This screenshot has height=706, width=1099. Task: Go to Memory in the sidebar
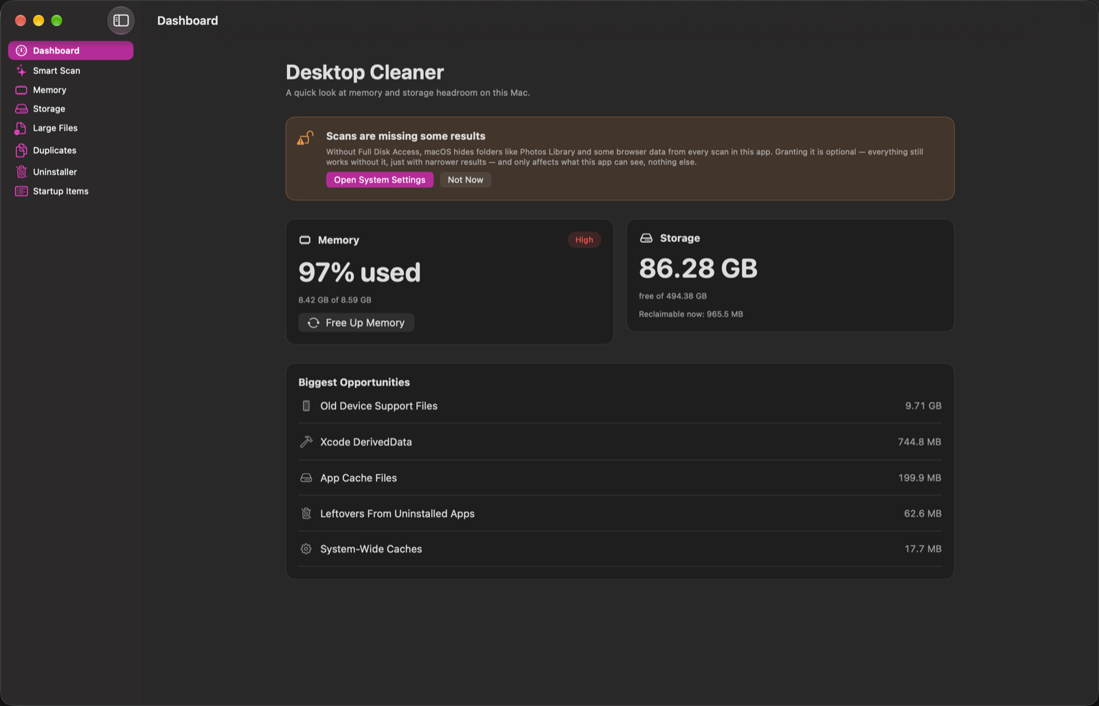(71, 90)
